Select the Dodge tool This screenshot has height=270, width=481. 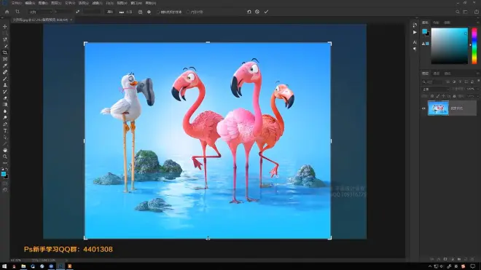coord(5,118)
